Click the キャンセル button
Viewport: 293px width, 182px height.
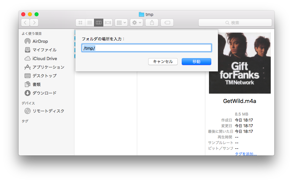[x=163, y=62]
